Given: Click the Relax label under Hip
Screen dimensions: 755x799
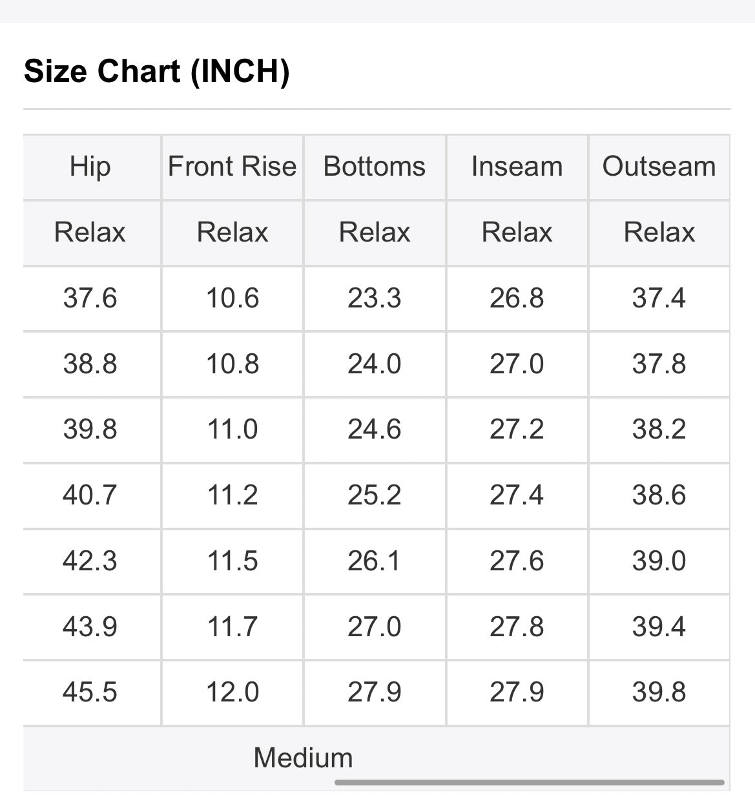Looking at the screenshot, I should 90,233.
